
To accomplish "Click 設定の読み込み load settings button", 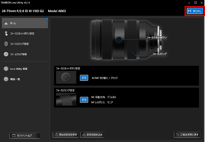I will (92, 135).
